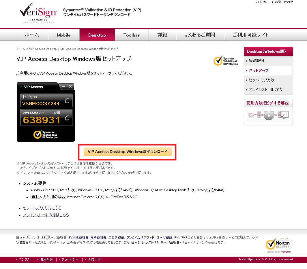Viewport: 307px width, 269px height.
Task: Go to the ホーム navigation tab
Action: tap(32, 35)
